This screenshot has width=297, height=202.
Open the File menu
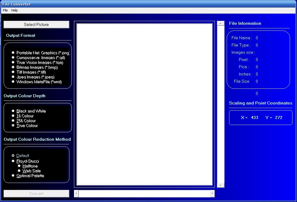(x=5, y=10)
